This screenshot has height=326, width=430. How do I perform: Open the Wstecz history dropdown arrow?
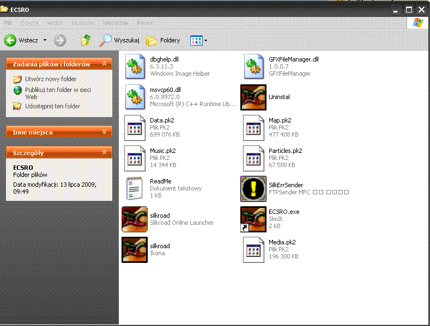click(x=45, y=40)
